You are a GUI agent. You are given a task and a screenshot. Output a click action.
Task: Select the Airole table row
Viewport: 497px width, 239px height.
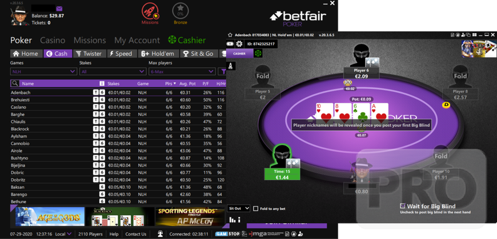coord(118,151)
